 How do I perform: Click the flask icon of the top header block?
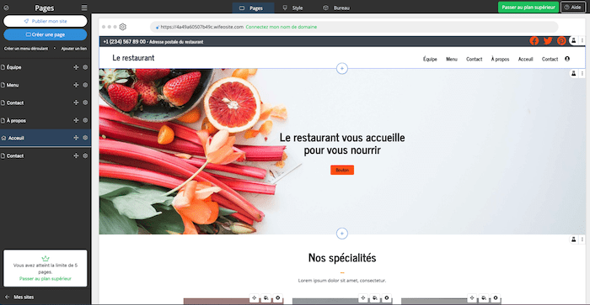(573, 40)
